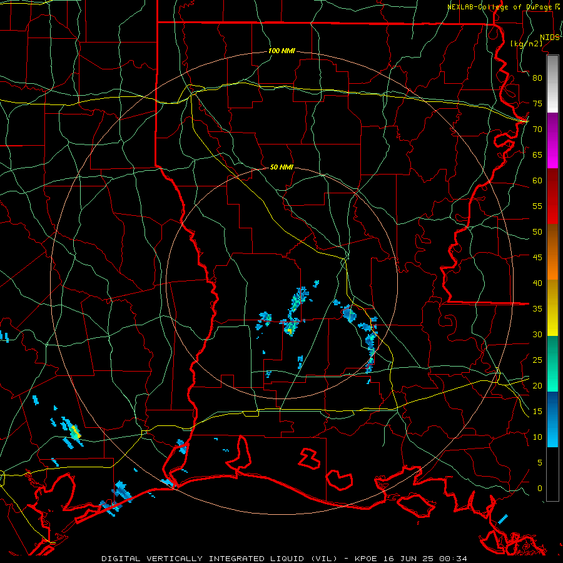The image size is (563, 563).
Task: Click the 50 NMI range ring label
Action: (281, 167)
